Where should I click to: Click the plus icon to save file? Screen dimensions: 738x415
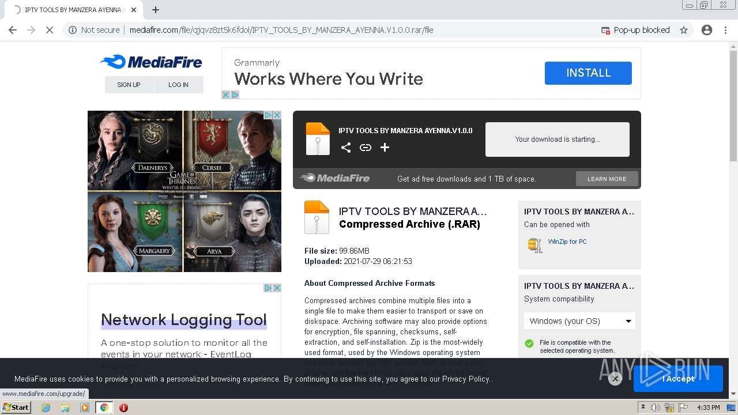coord(385,148)
